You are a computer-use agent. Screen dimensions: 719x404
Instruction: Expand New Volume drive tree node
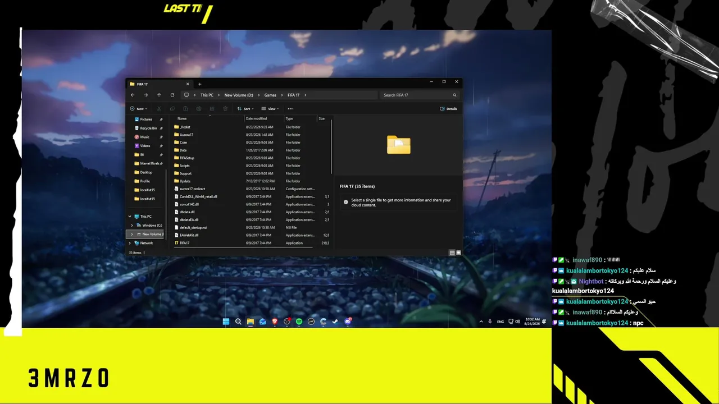pos(132,234)
